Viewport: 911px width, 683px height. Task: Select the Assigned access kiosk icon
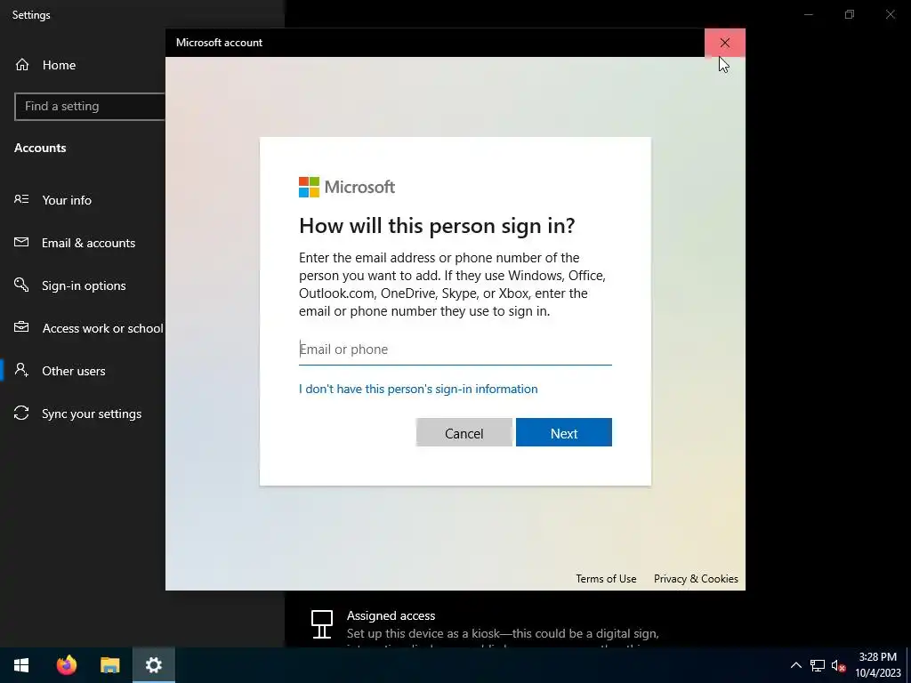[322, 624]
